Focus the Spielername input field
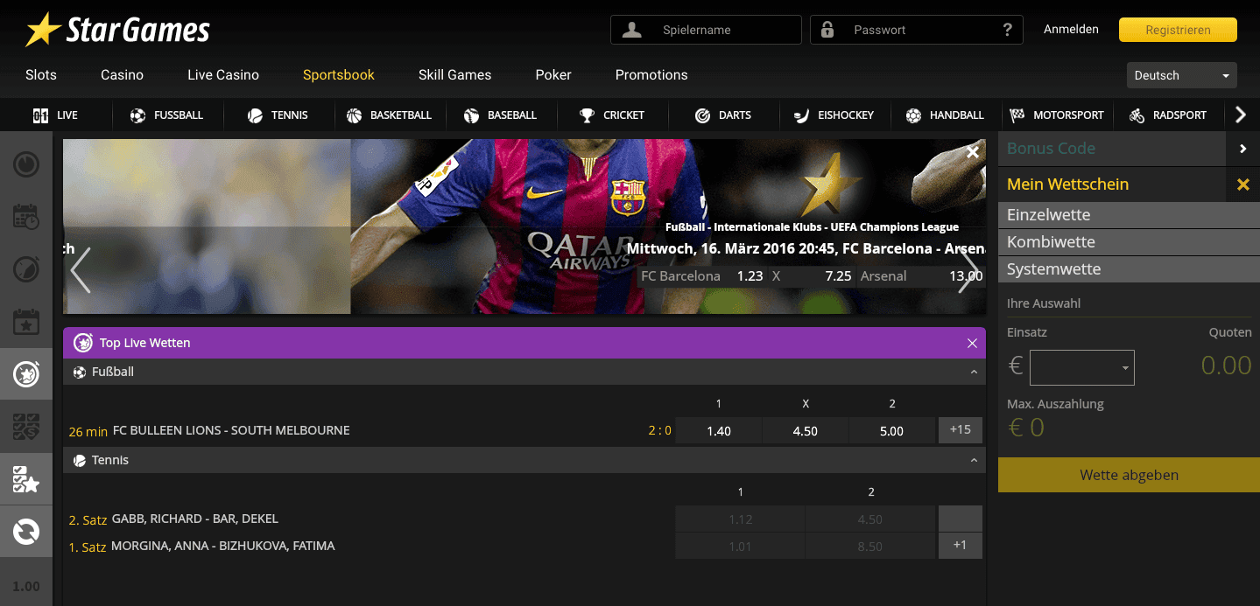1260x606 pixels. pos(706,30)
